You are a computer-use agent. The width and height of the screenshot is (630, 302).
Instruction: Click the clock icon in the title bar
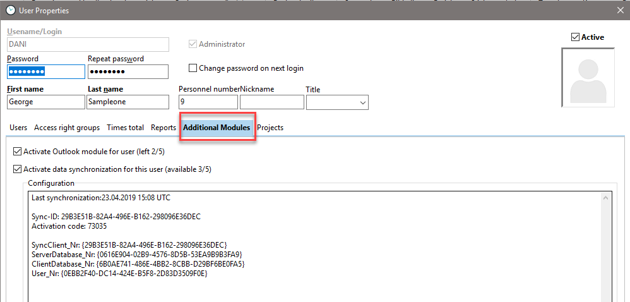coord(11,10)
